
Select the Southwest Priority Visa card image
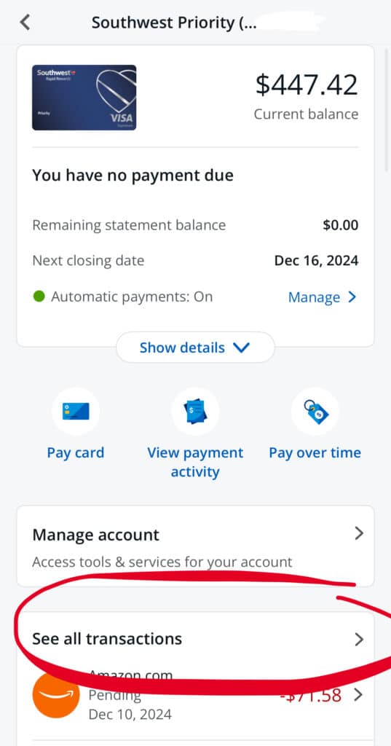tap(84, 98)
